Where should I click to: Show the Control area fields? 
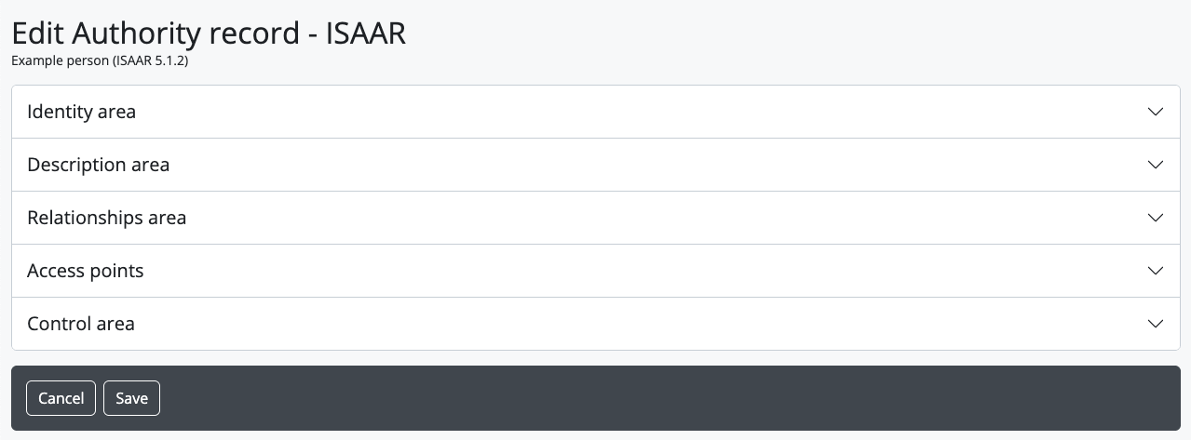point(596,324)
